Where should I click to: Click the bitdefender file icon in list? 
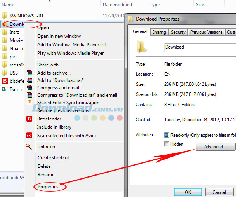coord(5,81)
